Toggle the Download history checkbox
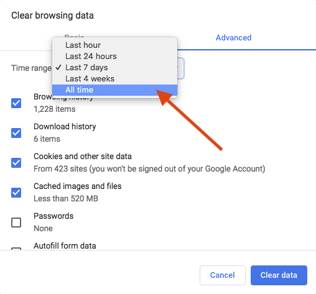The width and height of the screenshot is (316, 294). (x=16, y=133)
